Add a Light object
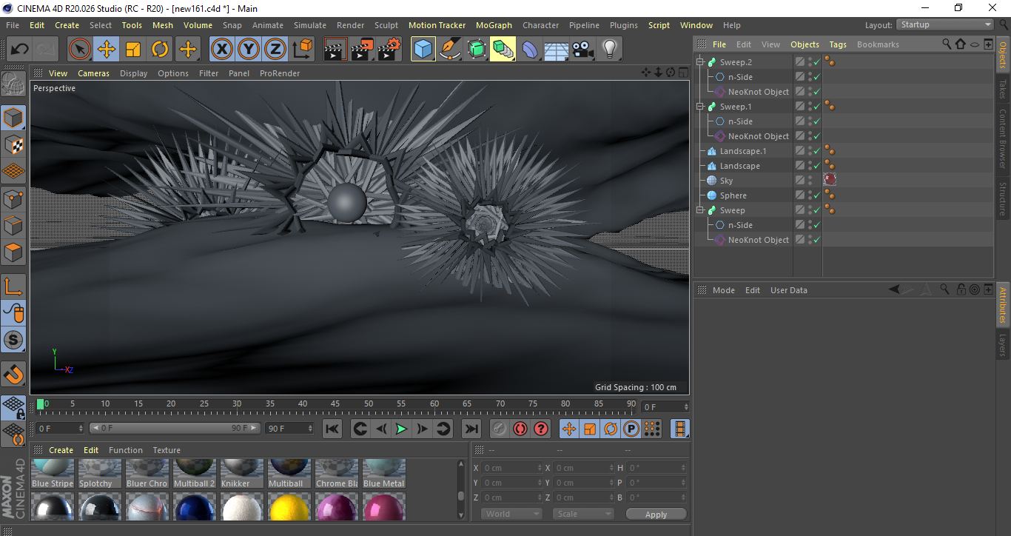Viewport: 1011px width, 536px height. click(610, 50)
